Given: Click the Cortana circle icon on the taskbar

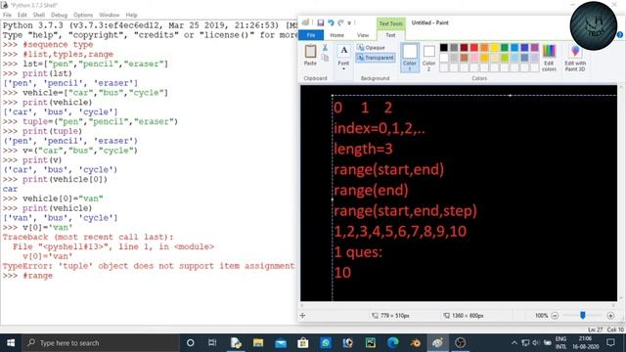Looking at the screenshot, I should pyautogui.click(x=191, y=343).
